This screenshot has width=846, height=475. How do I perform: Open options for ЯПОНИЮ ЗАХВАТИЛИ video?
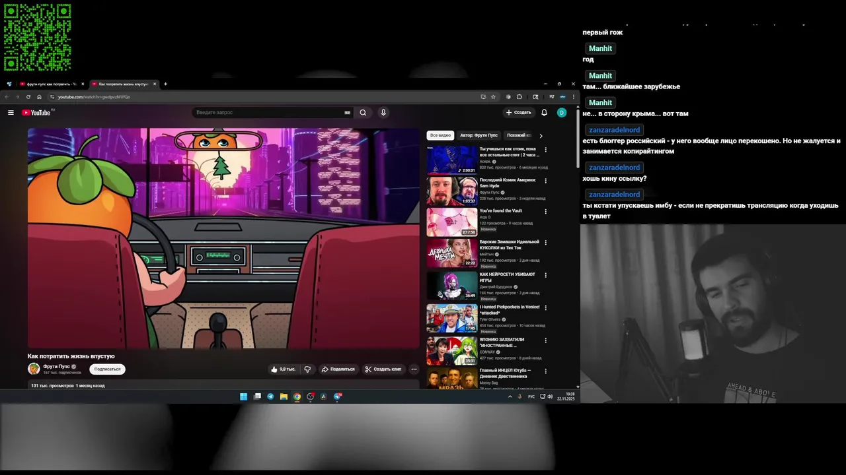click(546, 340)
